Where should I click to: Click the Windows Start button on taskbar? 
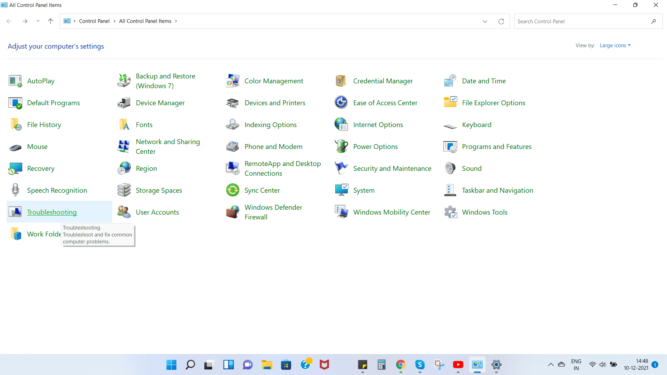pyautogui.click(x=171, y=365)
